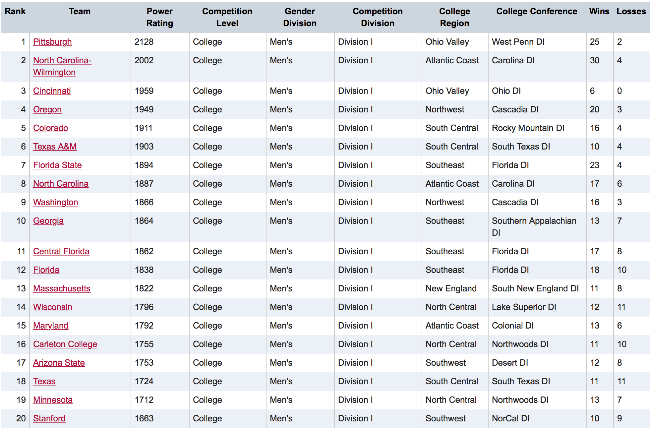Open the North Carolina-Wilmington team link
The height and width of the screenshot is (429, 651).
coord(62,66)
